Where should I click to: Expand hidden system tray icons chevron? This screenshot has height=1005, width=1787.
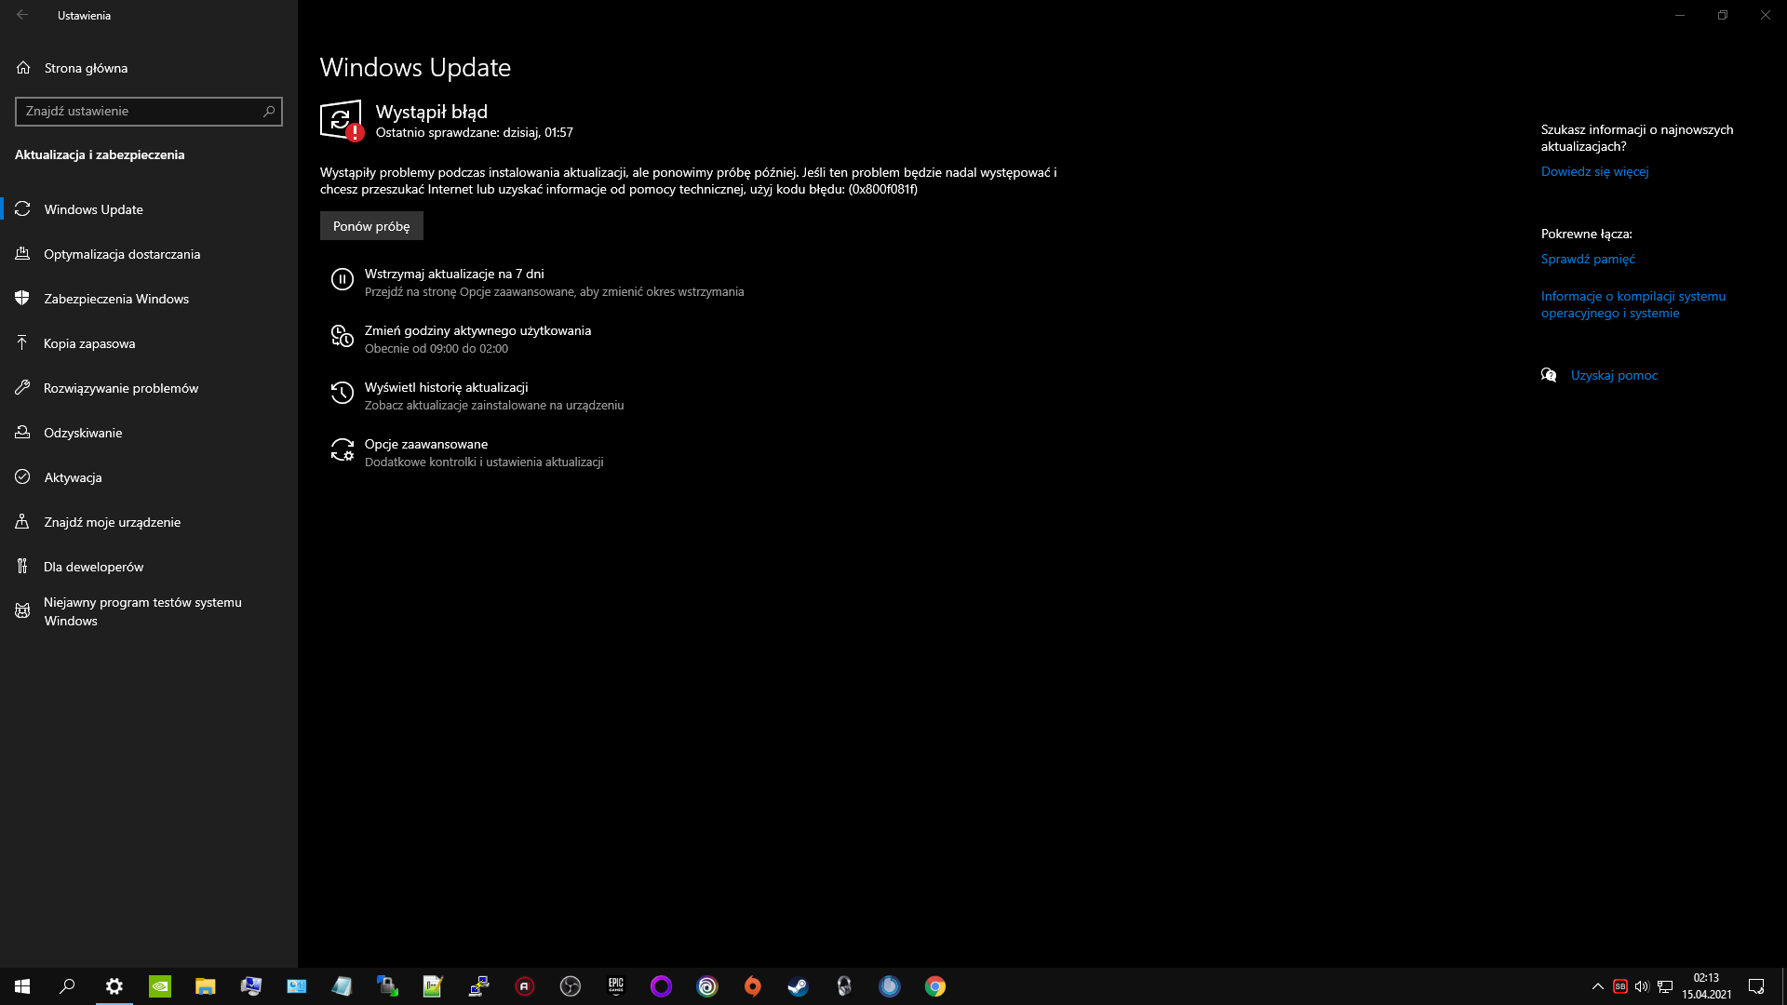[1597, 986]
